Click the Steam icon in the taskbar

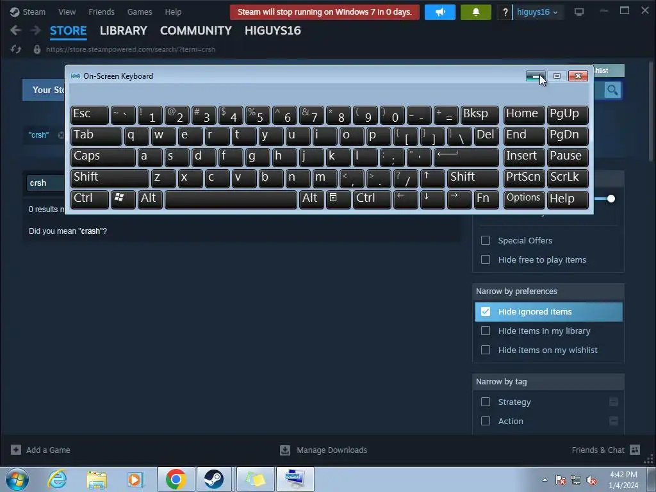coord(214,479)
